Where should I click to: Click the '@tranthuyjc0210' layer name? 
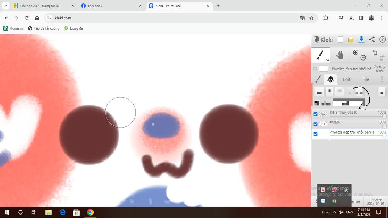(x=343, y=112)
